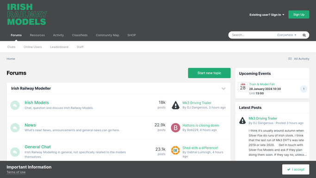Image resolution: width=316 pixels, height=178 pixels.
Task: Click the search magnifier icon
Action: tap(304, 35)
